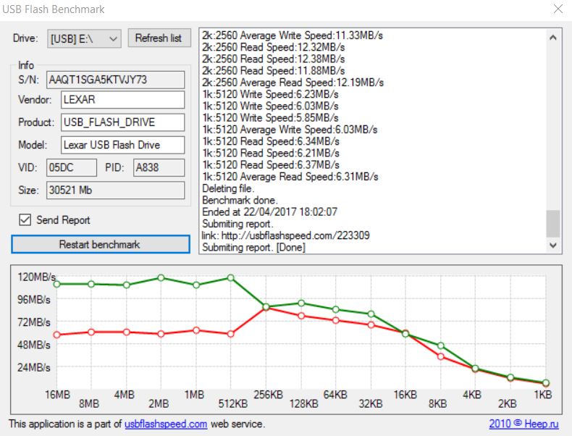
Task: Click the Vendor field showing LEXAR
Action: [x=122, y=100]
